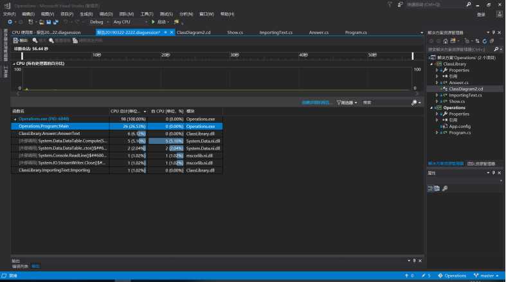Screen dimensions: 506x282
Task: Click the pending changes pencil in status bar
Action: point(424,276)
